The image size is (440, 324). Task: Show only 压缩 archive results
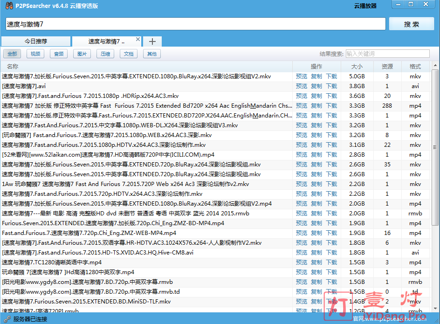click(x=105, y=54)
